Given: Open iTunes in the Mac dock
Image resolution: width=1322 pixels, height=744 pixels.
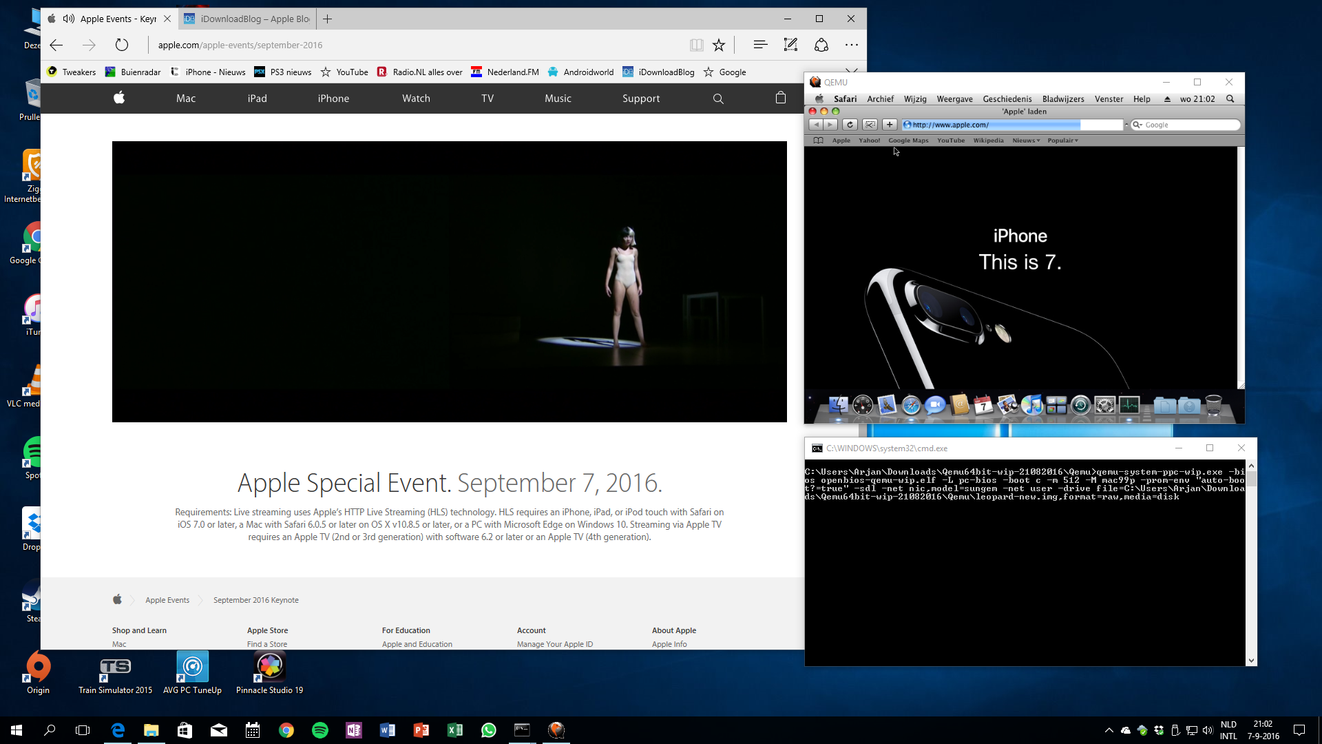Looking at the screenshot, I should (x=1032, y=405).
